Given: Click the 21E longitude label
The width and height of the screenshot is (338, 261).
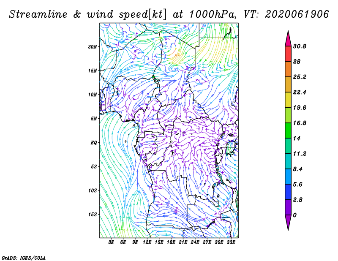Looking at the screenshot, I should point(183,242).
